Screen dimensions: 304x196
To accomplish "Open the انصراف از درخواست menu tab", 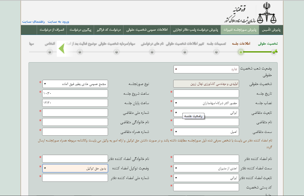I will tap(52, 30).
